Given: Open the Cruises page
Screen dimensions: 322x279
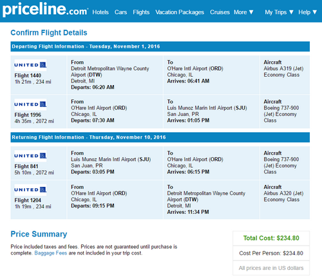Looking at the screenshot, I should tap(220, 12).
